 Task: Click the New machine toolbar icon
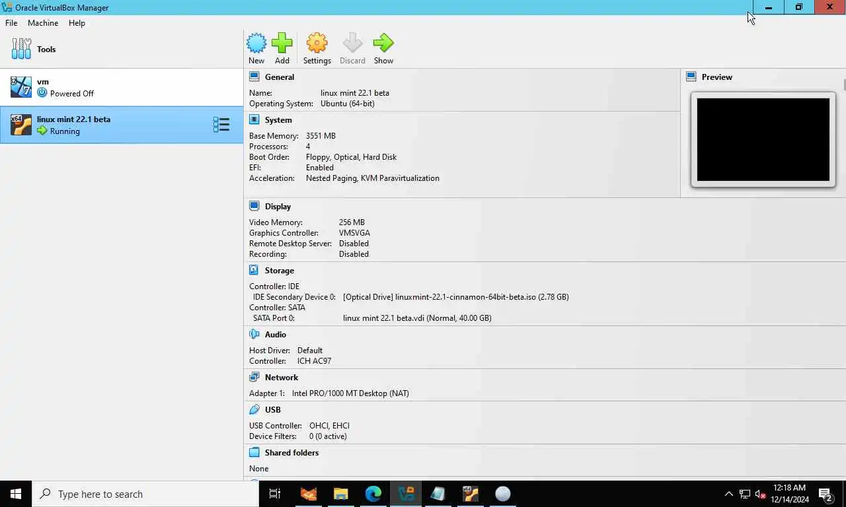click(x=256, y=44)
